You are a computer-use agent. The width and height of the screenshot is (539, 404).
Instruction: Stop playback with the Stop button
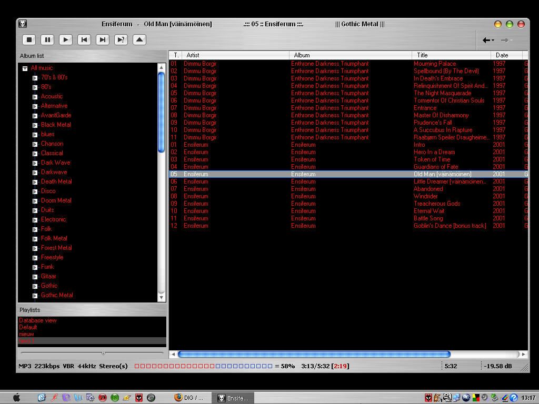pyautogui.click(x=29, y=40)
